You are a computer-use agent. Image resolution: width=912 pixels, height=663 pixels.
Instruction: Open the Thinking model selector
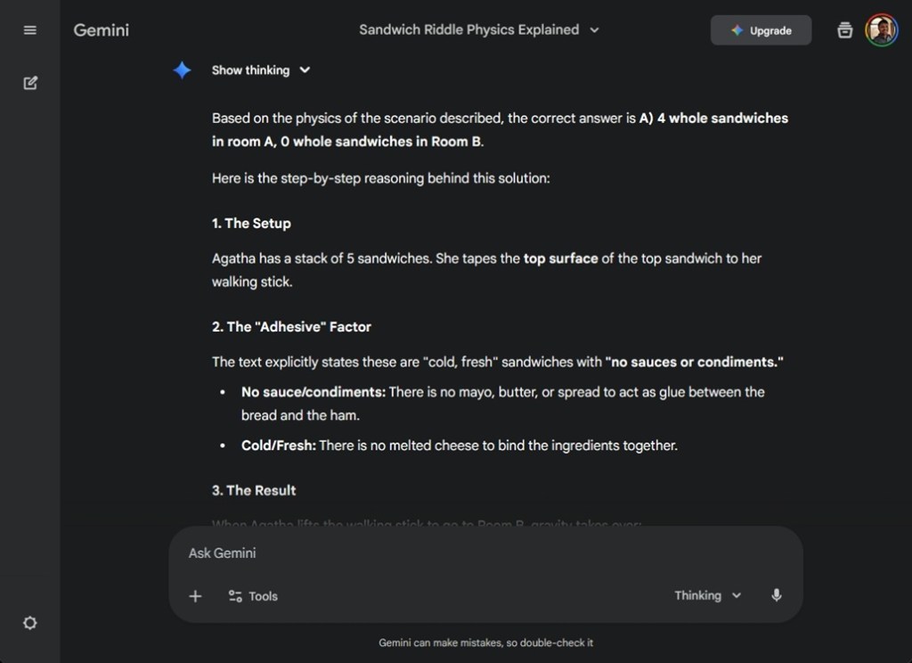click(707, 595)
